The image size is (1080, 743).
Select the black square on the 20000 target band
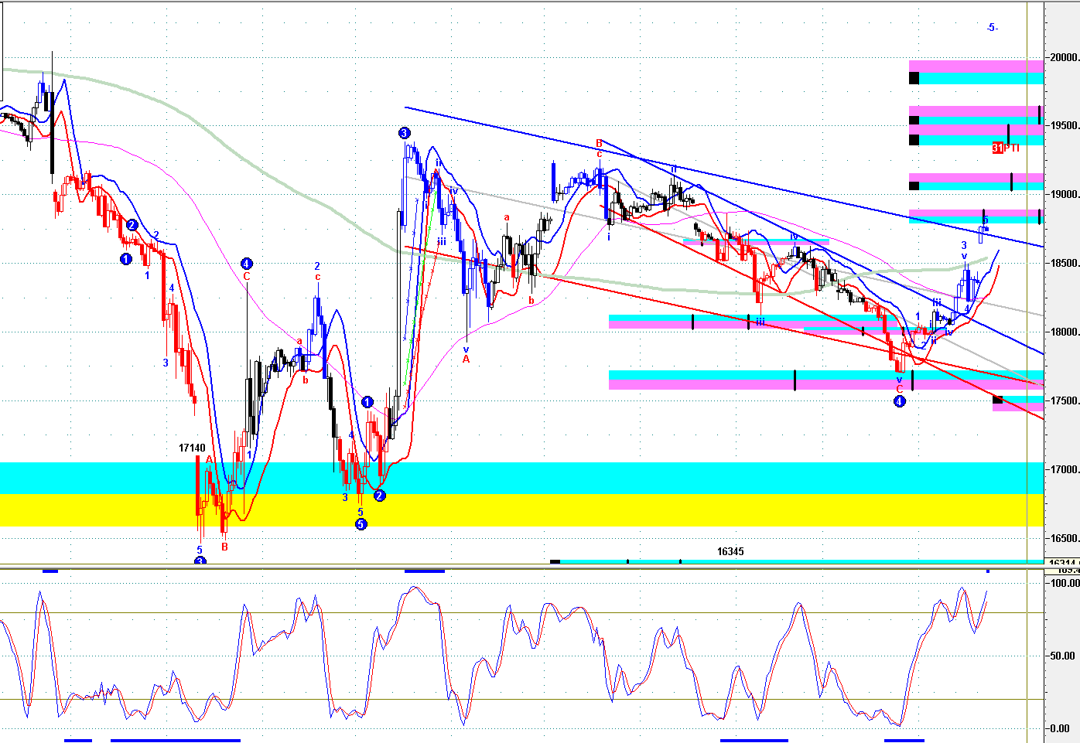[914, 77]
